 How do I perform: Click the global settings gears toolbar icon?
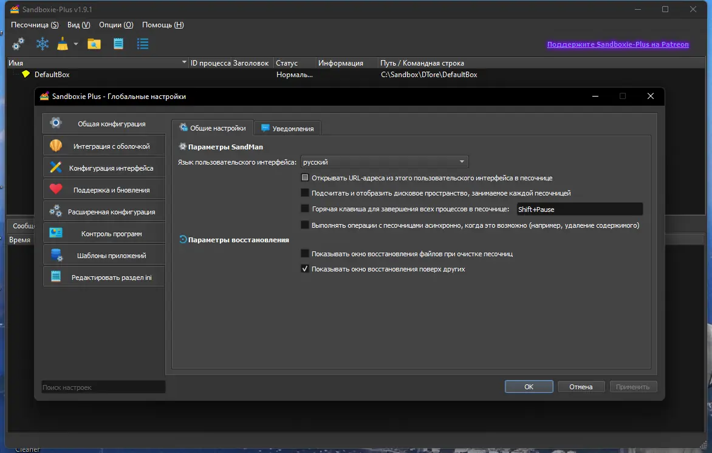coord(18,44)
